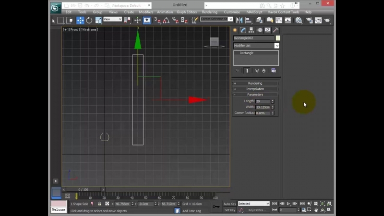Open the MAXScript menu

point(254,12)
